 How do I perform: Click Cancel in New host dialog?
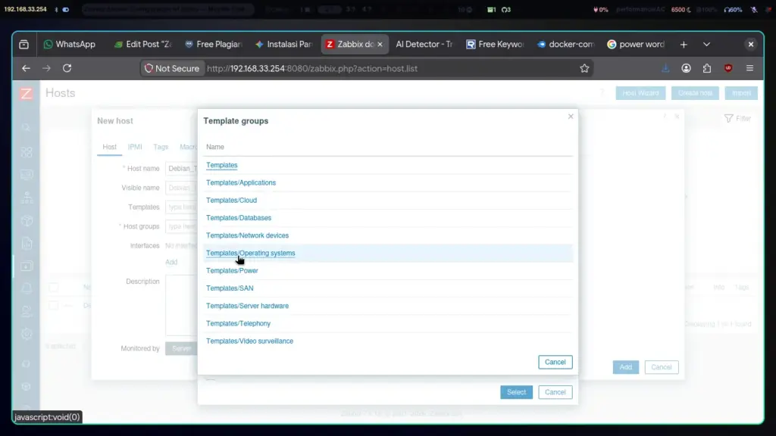(x=661, y=367)
